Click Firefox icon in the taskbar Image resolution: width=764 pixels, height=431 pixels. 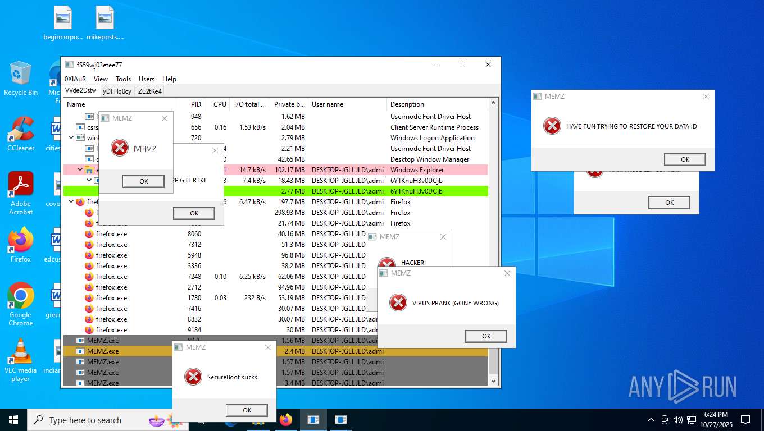pyautogui.click(x=286, y=420)
